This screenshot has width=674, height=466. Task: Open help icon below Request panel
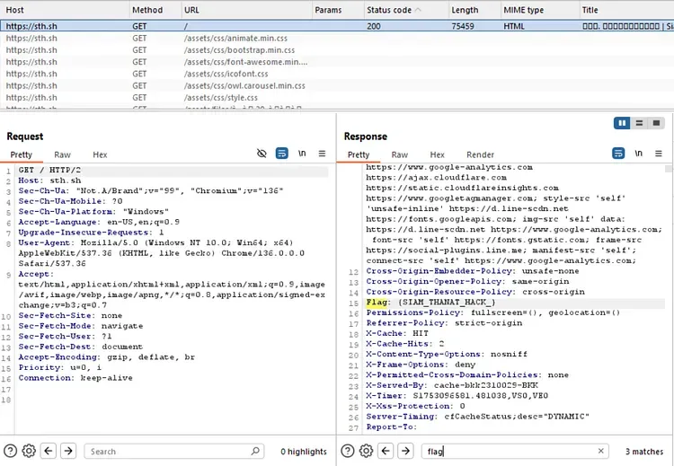tap(10, 451)
